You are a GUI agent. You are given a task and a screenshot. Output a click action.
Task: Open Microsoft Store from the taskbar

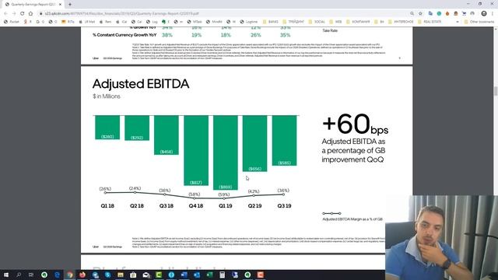click(133, 275)
